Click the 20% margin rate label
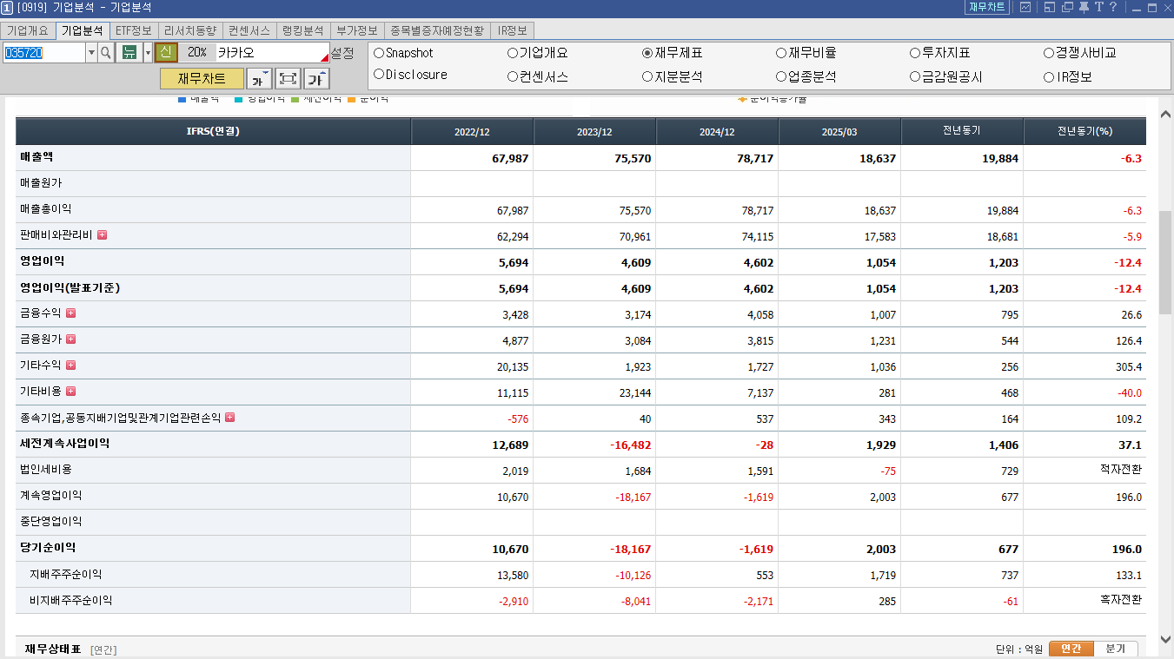This screenshot has width=1174, height=659. (x=197, y=53)
